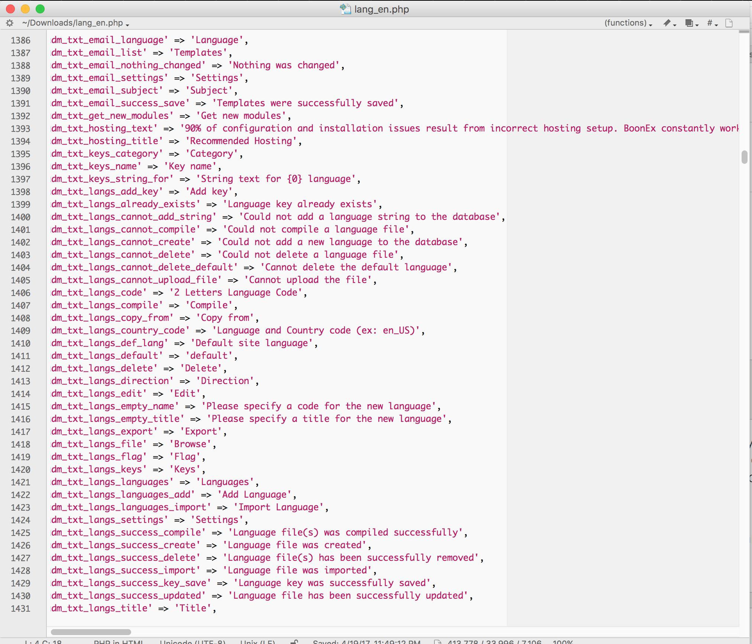Open the Unix (LF) line endings menu
This screenshot has height=644, width=752.
point(257,642)
